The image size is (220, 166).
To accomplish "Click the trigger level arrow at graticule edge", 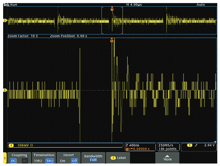I will tap(215, 142).
